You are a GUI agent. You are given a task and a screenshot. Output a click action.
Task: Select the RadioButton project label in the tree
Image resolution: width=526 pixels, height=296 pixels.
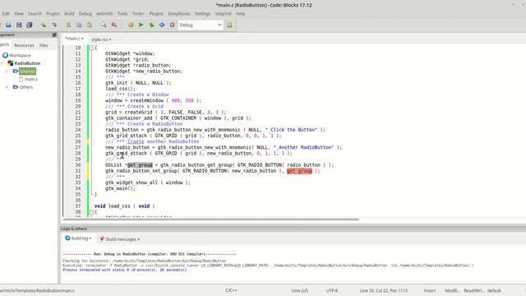coord(27,63)
